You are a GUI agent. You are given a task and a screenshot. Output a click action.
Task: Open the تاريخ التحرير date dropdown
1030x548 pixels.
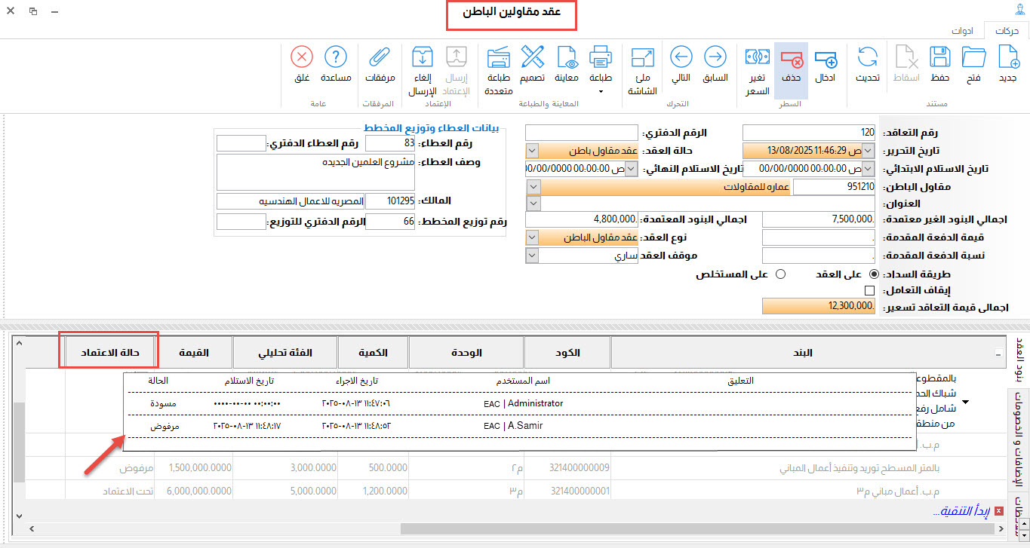pos(868,151)
